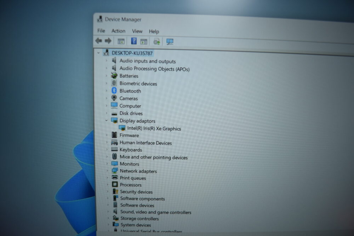This screenshot has height=236, width=354.
Task: Select the Biometric devices label
Action: coord(138,84)
